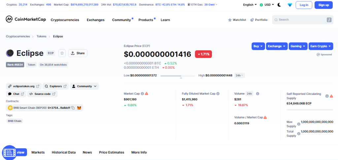Viewport: 338px width, 160px height.
Task: Switch to More Info tab
Action: [139, 152]
